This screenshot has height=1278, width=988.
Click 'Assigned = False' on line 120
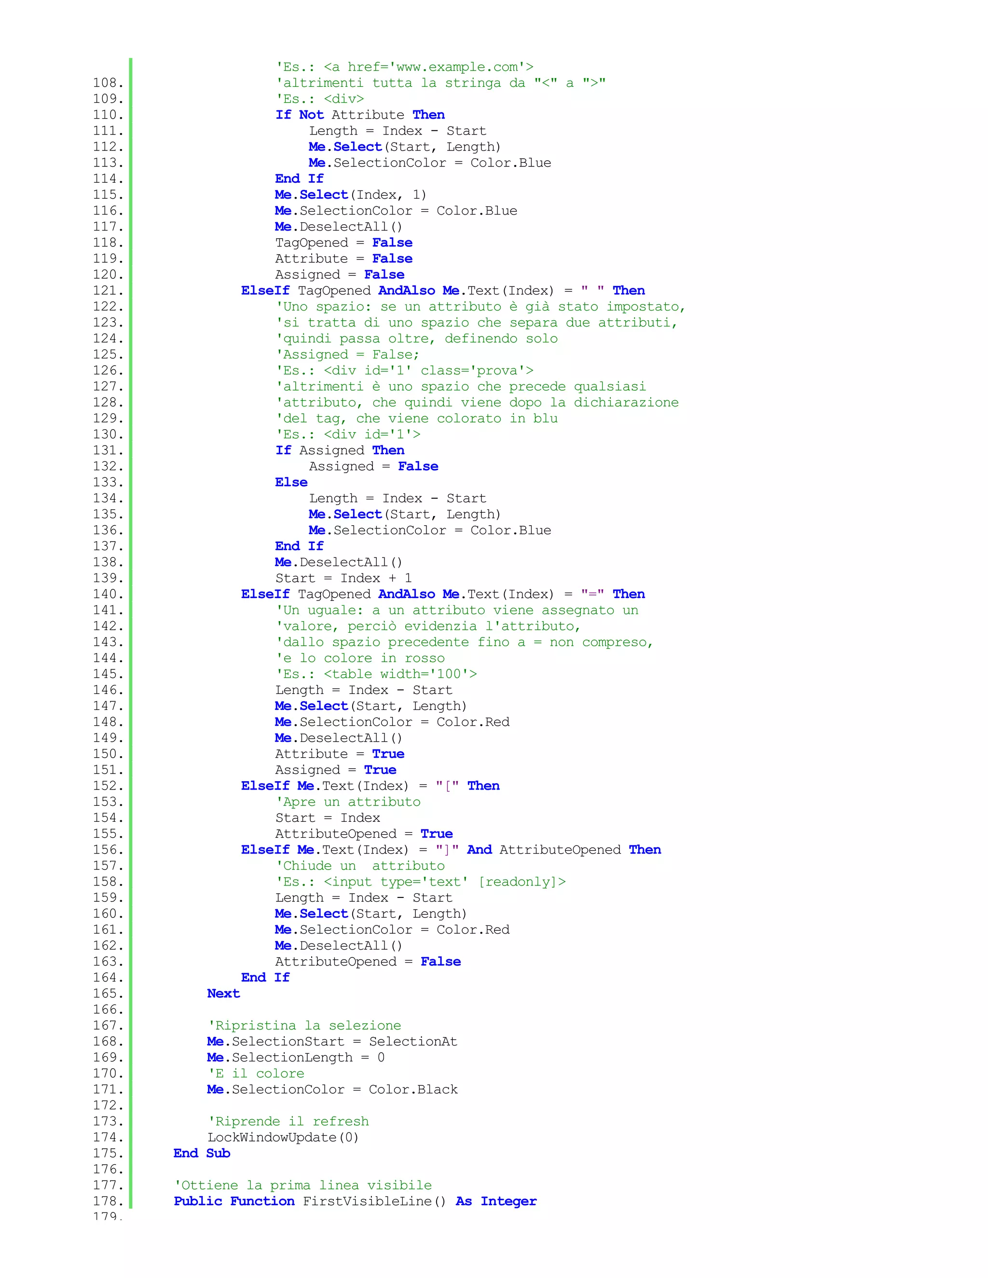point(340,275)
